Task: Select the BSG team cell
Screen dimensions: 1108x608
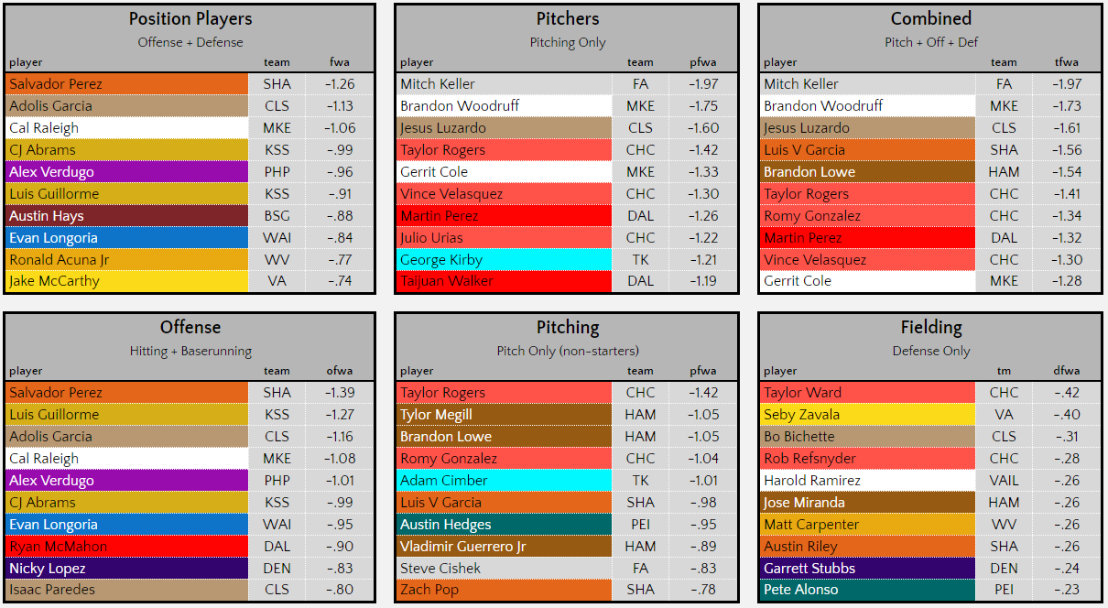Action: [x=277, y=216]
